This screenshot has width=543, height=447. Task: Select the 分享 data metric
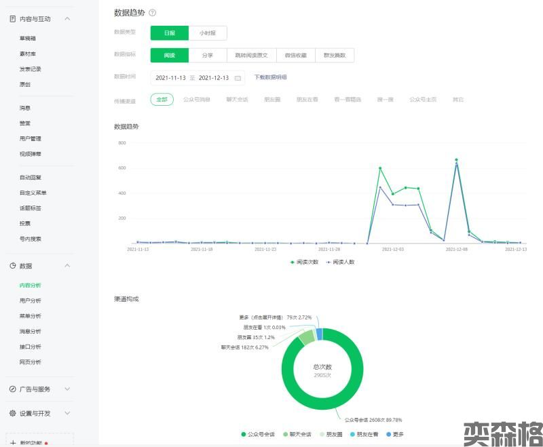coord(208,56)
